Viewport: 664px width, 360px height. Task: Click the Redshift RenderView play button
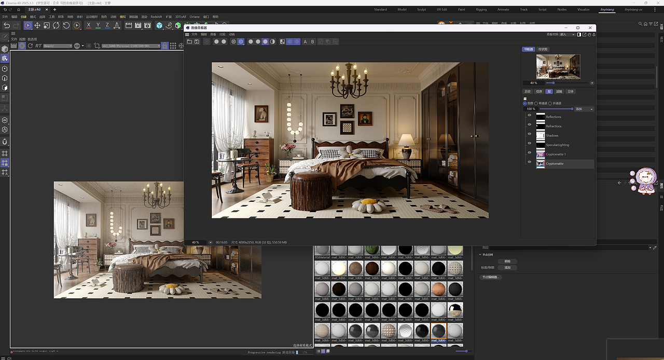[22, 46]
